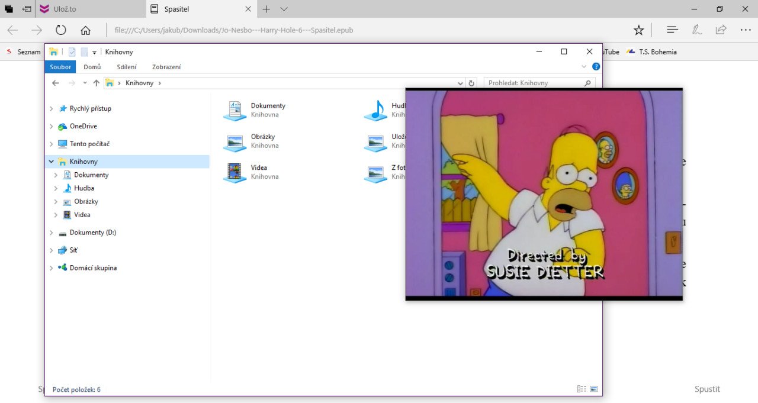Viewport: 758px width, 403px height.
Task: Click Explorer title bar folder icon
Action: 53,52
